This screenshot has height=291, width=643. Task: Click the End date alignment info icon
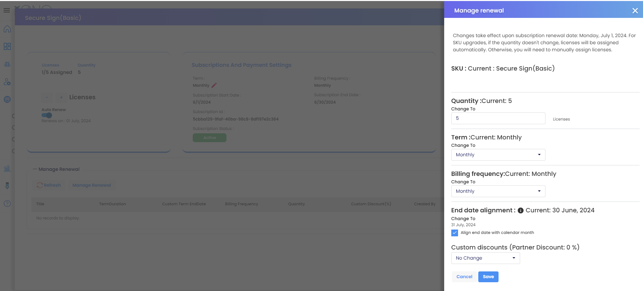coord(520,211)
